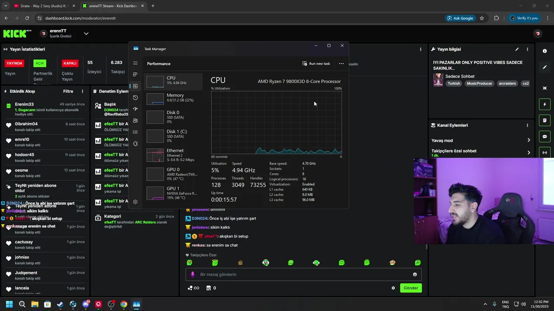Select first green Kick emote
Image resolution: width=554 pixels, height=311 pixels.
(x=190, y=263)
